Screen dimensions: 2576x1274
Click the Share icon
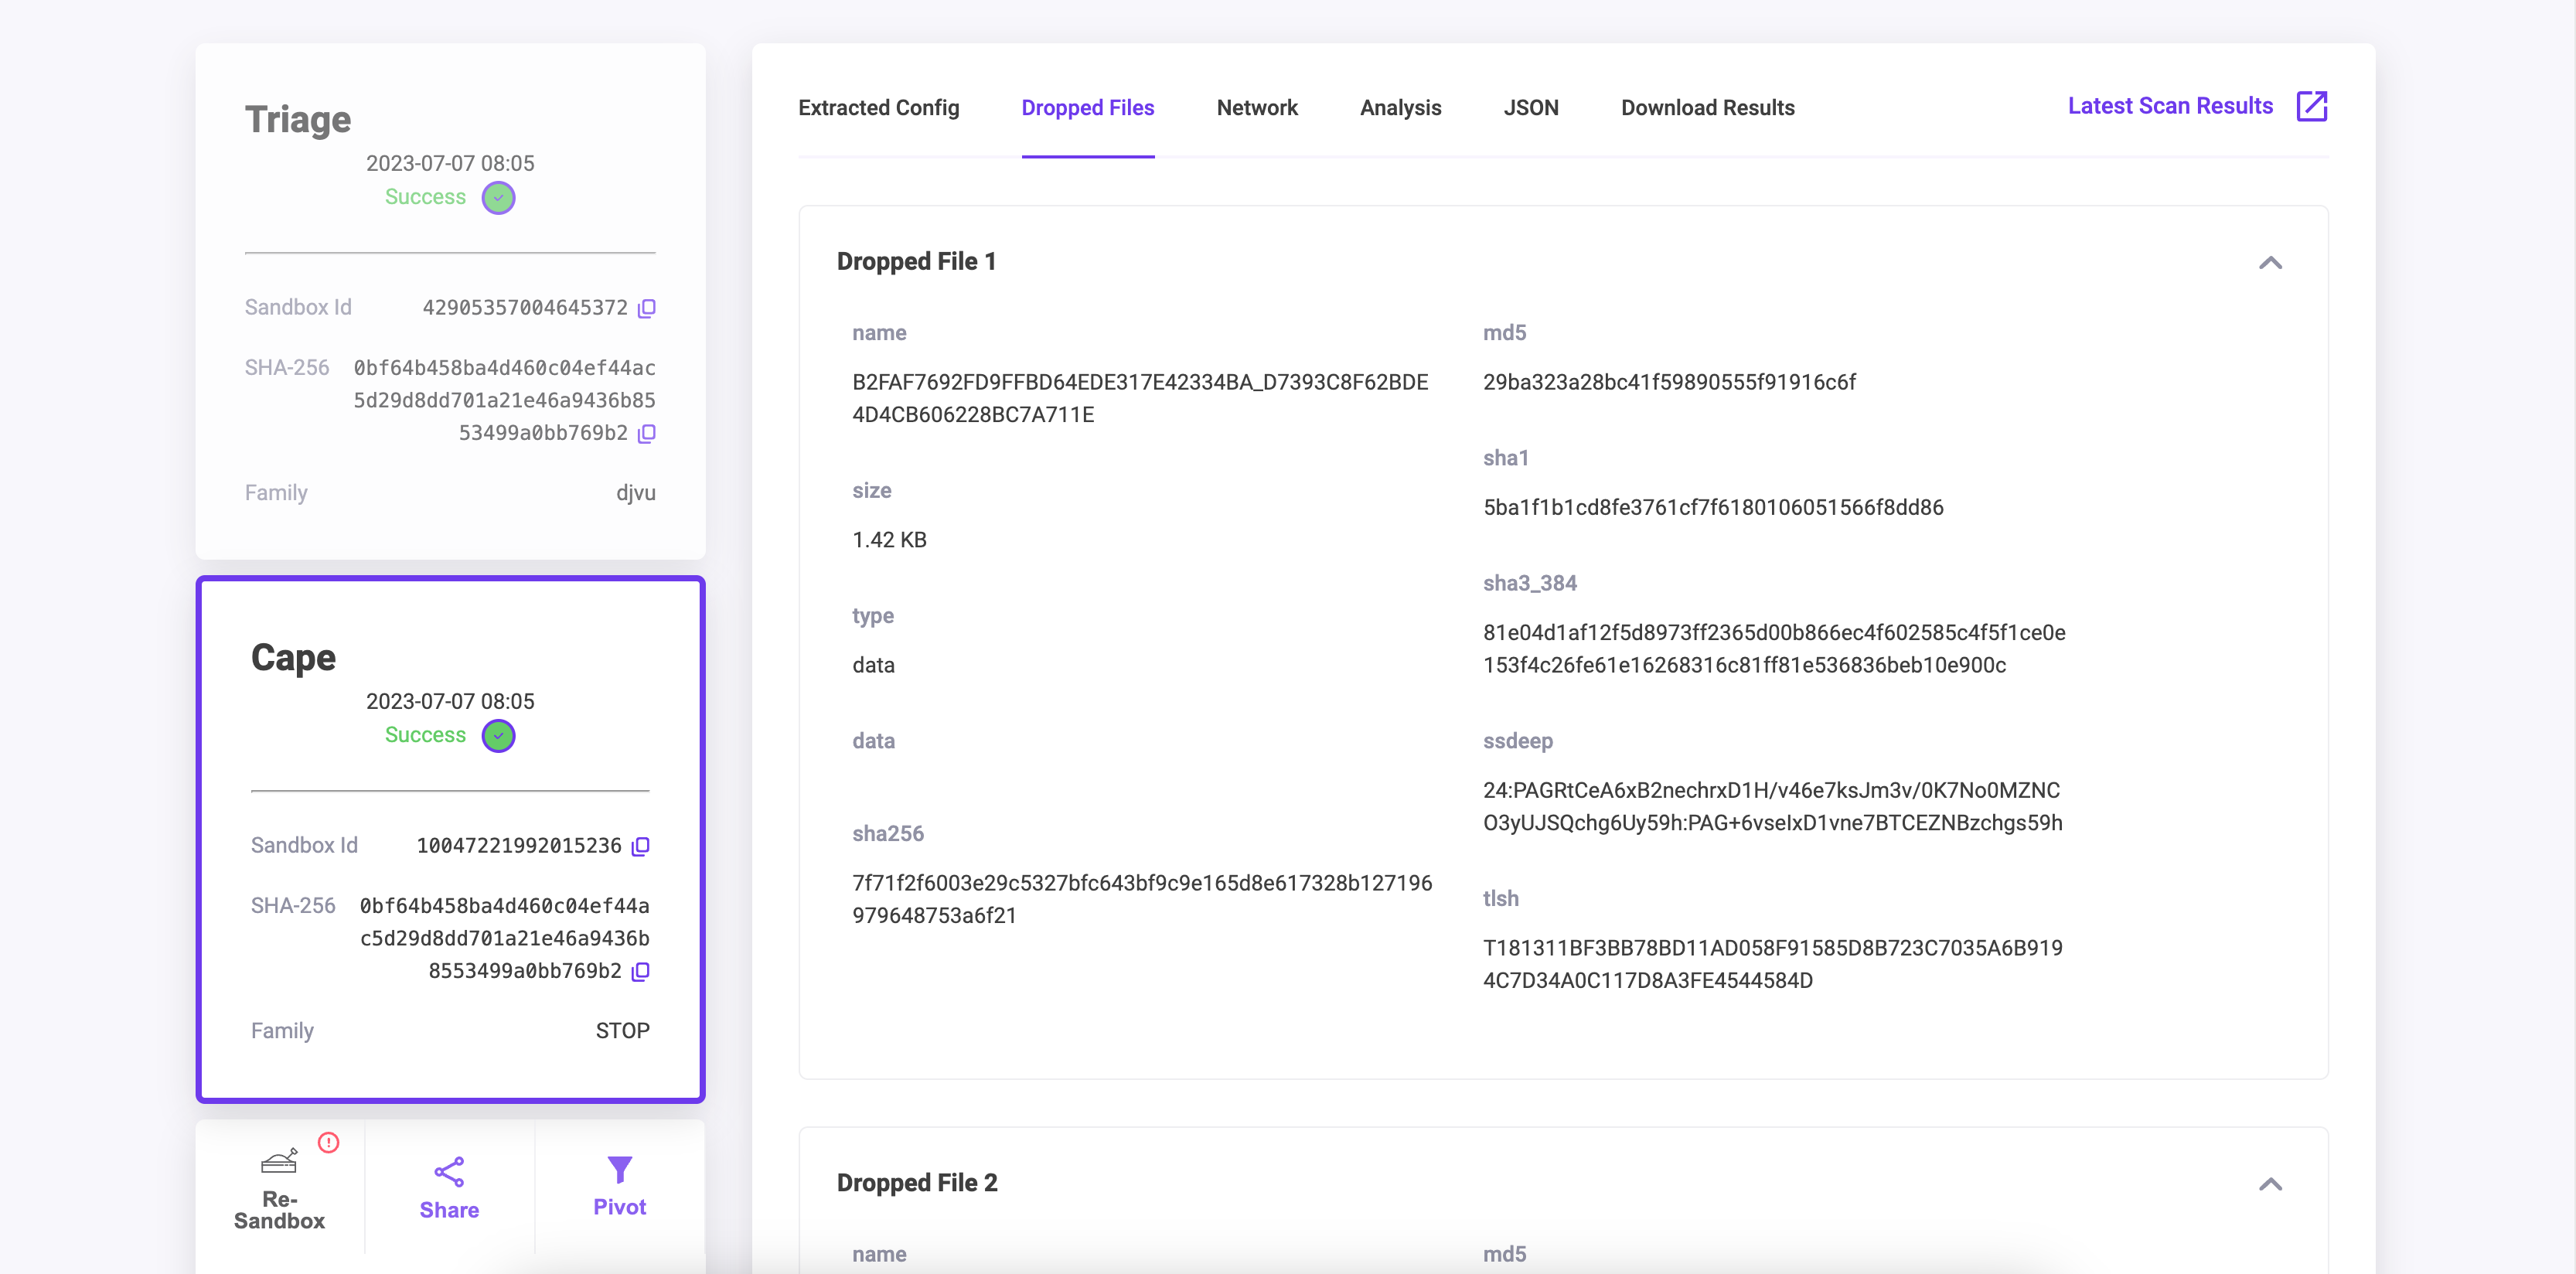tap(449, 1172)
